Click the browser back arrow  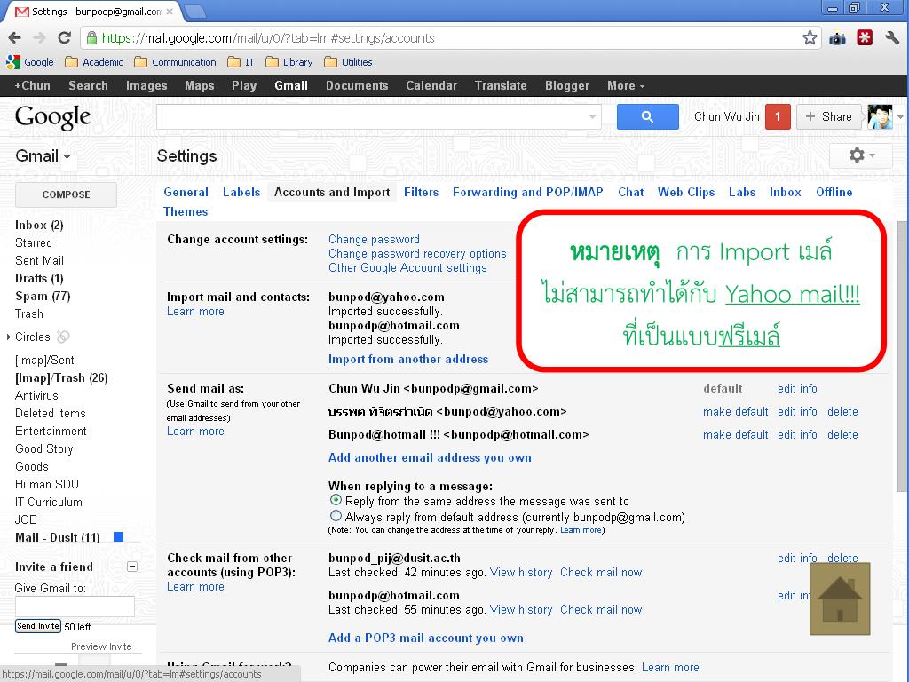coord(15,38)
